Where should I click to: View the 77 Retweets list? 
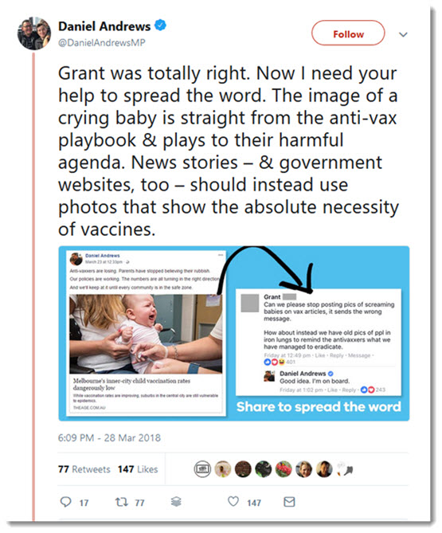(84, 469)
